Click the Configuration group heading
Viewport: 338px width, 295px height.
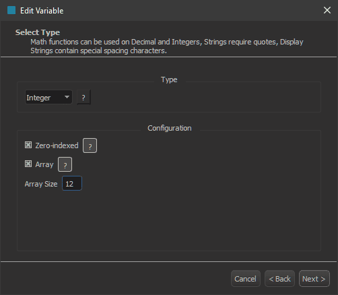(170, 128)
